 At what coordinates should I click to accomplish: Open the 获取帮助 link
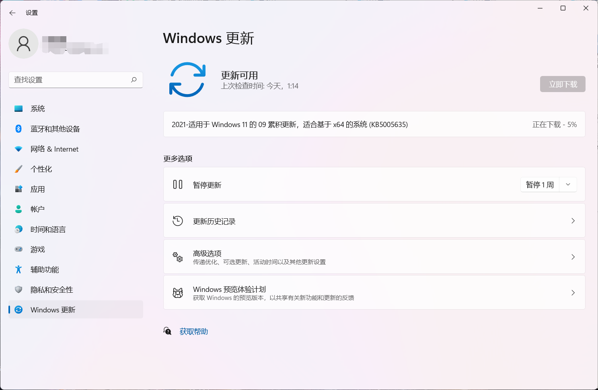[x=194, y=331]
